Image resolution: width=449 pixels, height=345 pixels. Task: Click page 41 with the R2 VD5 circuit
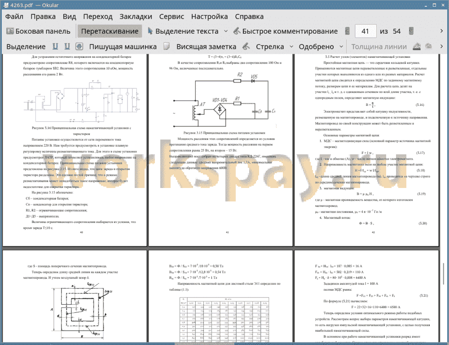coord(220,150)
